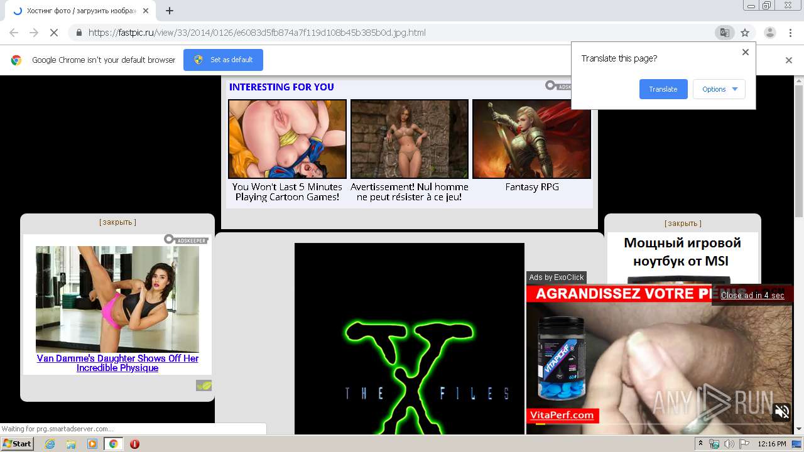The image size is (804, 452).
Task: View site info via the lock icon
Action: (x=79, y=33)
